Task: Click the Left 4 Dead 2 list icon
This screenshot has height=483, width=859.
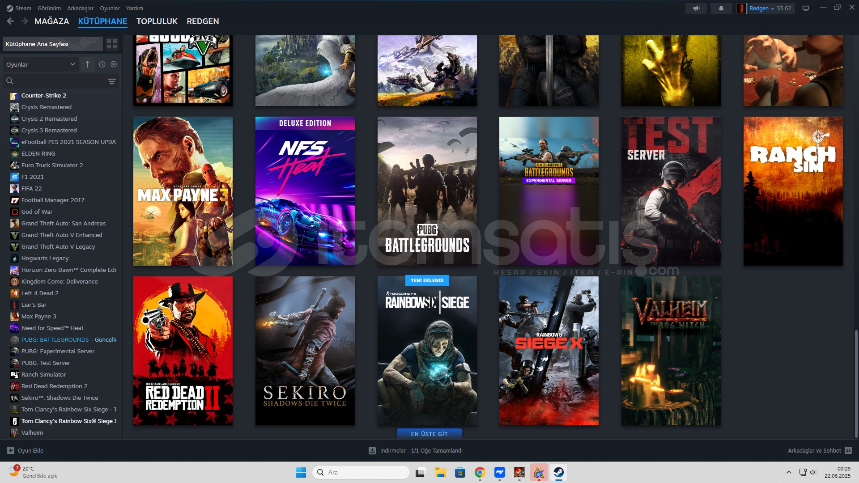Action: click(x=14, y=293)
